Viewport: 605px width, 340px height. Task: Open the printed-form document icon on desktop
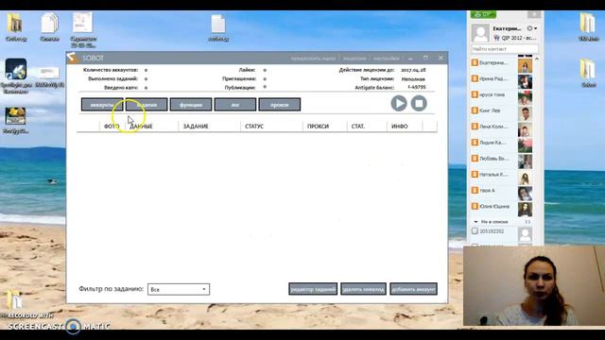tap(82, 23)
